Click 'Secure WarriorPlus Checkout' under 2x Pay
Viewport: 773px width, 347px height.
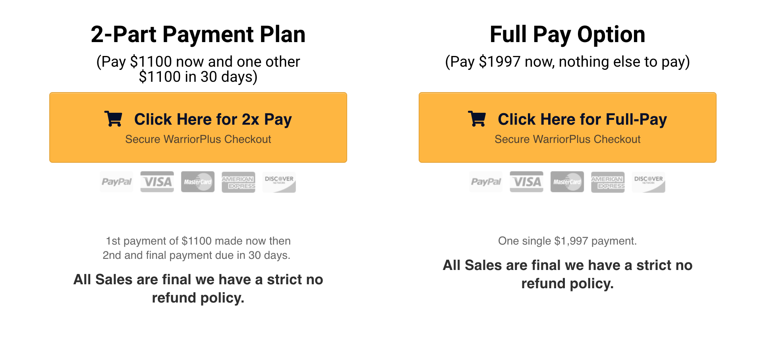pyautogui.click(x=198, y=139)
